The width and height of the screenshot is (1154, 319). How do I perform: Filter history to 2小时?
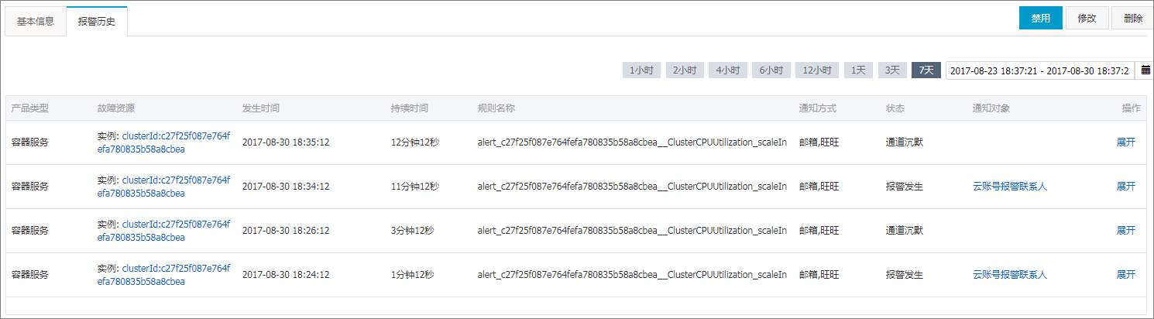(x=685, y=70)
